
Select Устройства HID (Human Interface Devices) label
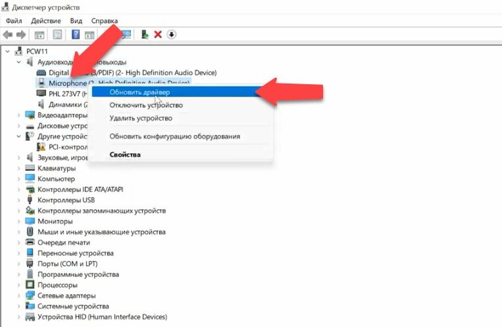[x=102, y=316]
